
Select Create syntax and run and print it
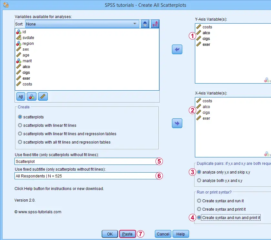tap(229, 217)
